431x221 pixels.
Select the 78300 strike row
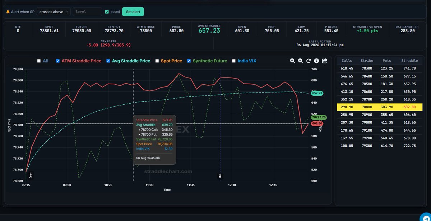coord(380,68)
